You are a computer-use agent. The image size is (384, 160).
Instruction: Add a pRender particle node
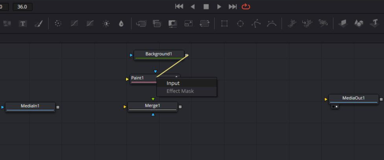coord(323,23)
